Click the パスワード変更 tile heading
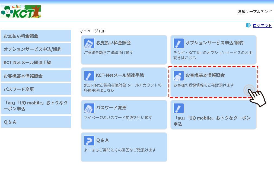The height and width of the screenshot is (185, 274). pos(111,108)
